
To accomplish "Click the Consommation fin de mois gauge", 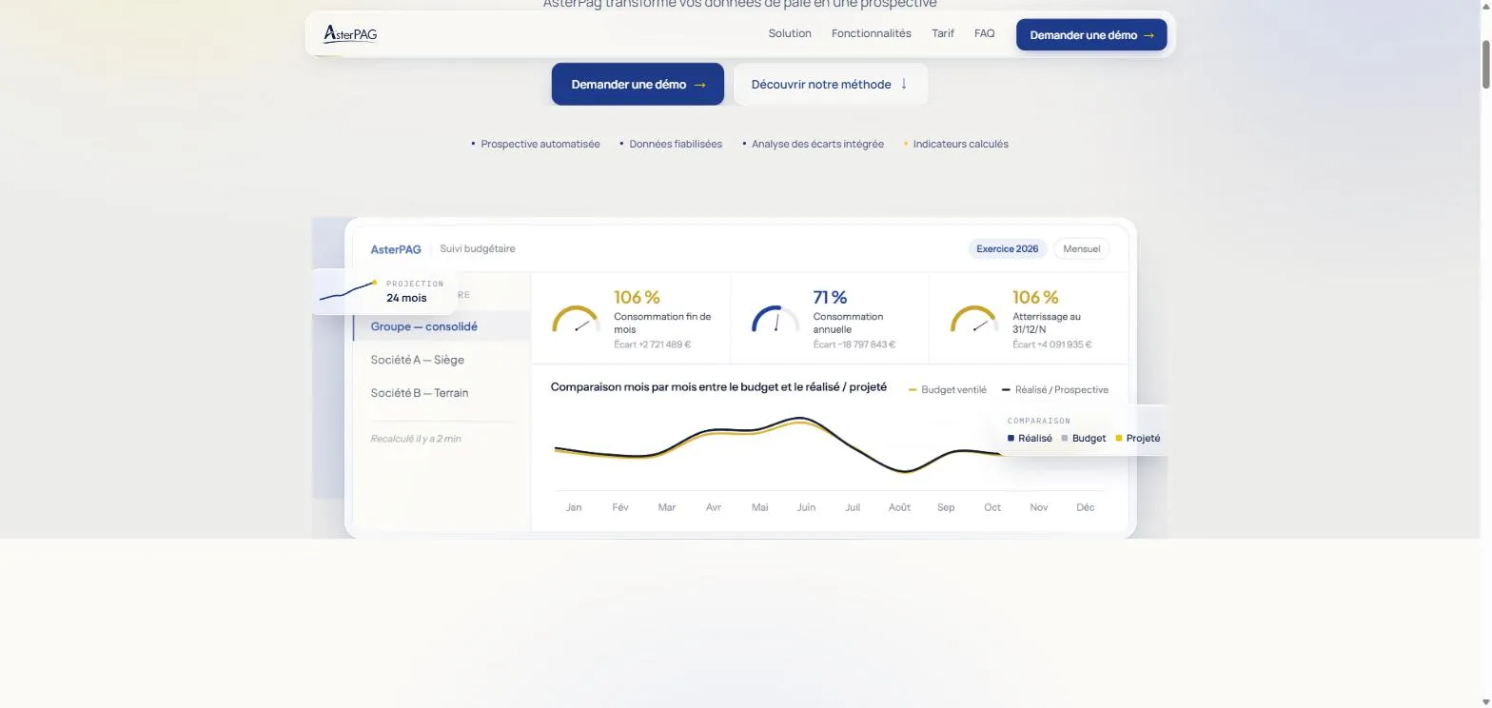I will tap(576, 319).
